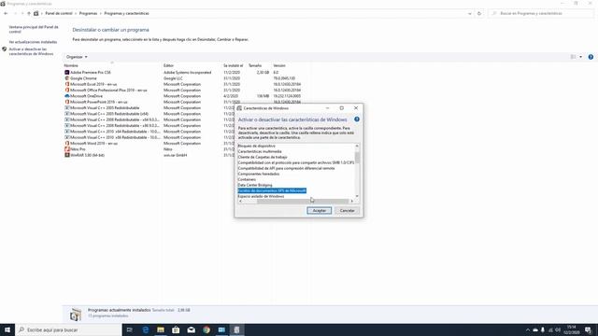
Task: Click the feature list scroll-right arrow
Action: (351, 202)
